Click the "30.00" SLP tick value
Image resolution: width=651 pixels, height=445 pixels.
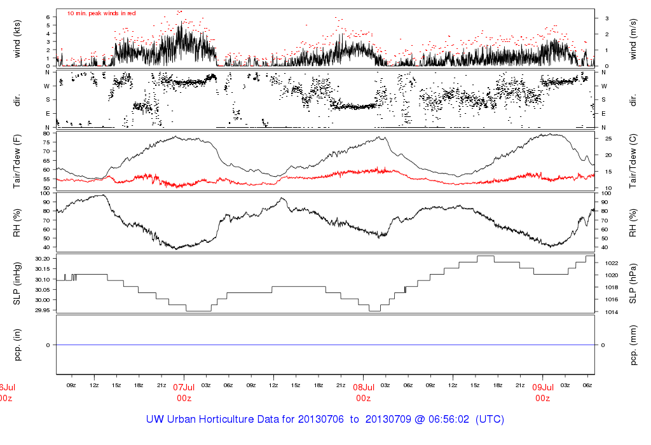coord(43,299)
